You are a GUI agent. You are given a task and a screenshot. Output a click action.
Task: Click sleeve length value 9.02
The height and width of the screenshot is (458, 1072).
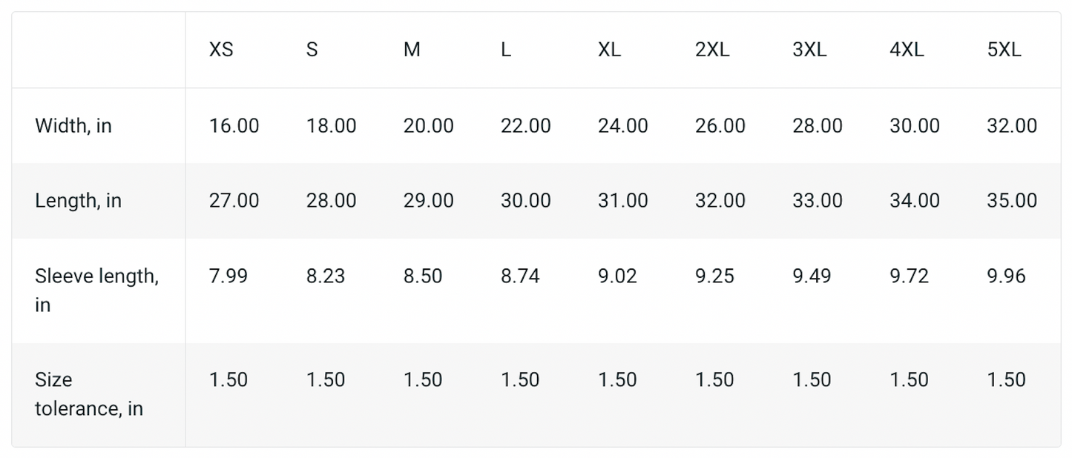click(617, 276)
